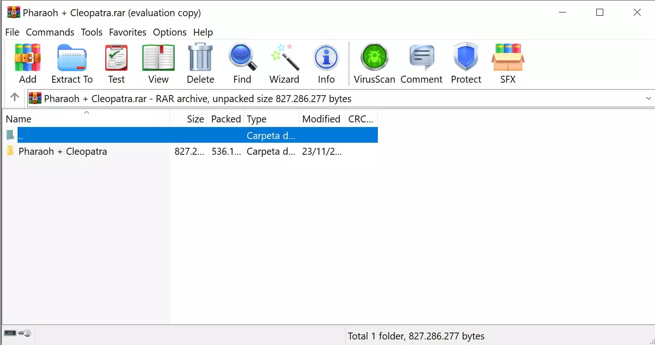This screenshot has height=345, width=655.
Task: Sort by the CRC column header
Action: point(361,118)
